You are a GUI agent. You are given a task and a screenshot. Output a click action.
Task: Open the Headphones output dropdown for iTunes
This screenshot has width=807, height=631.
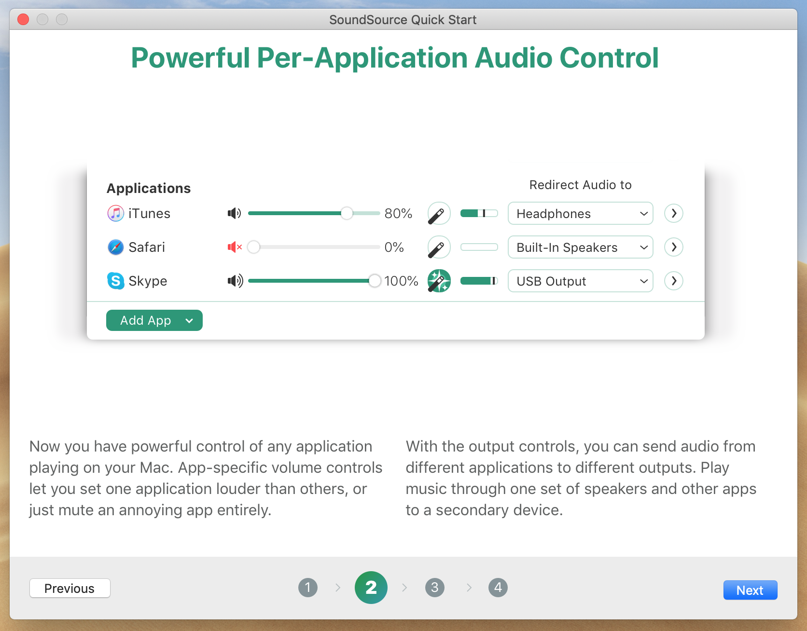pyautogui.click(x=581, y=213)
